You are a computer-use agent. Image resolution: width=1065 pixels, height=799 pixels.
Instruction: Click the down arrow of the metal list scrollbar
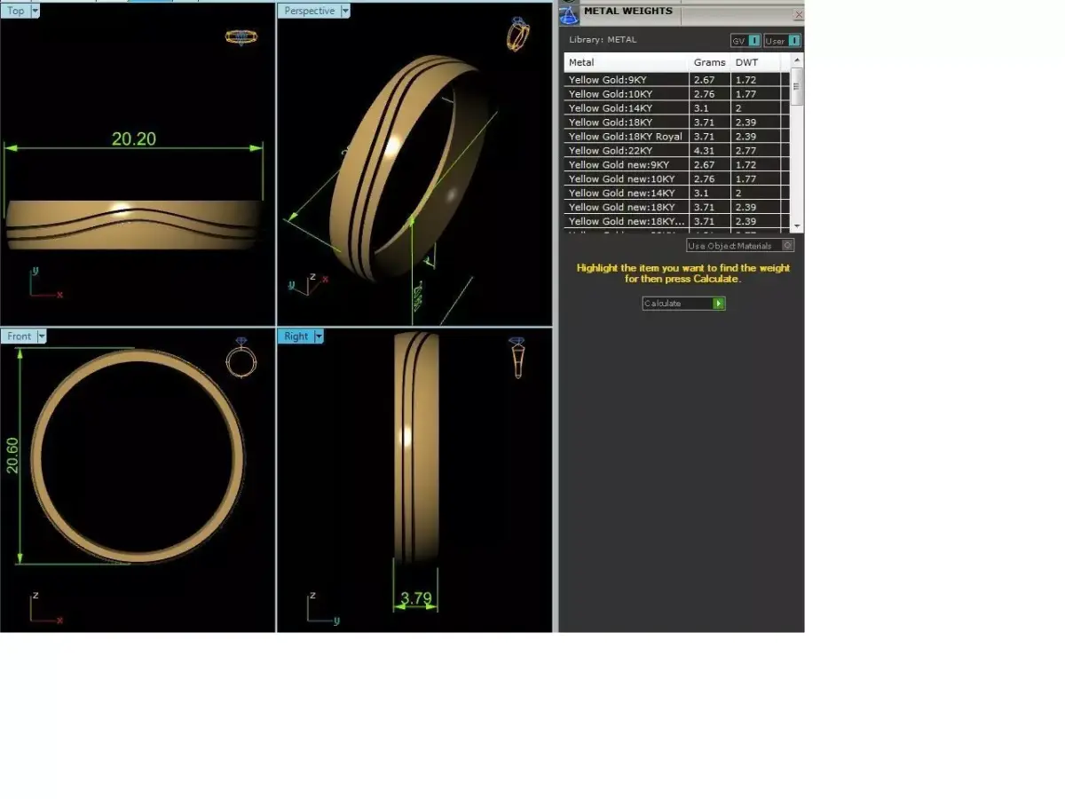[x=796, y=226]
